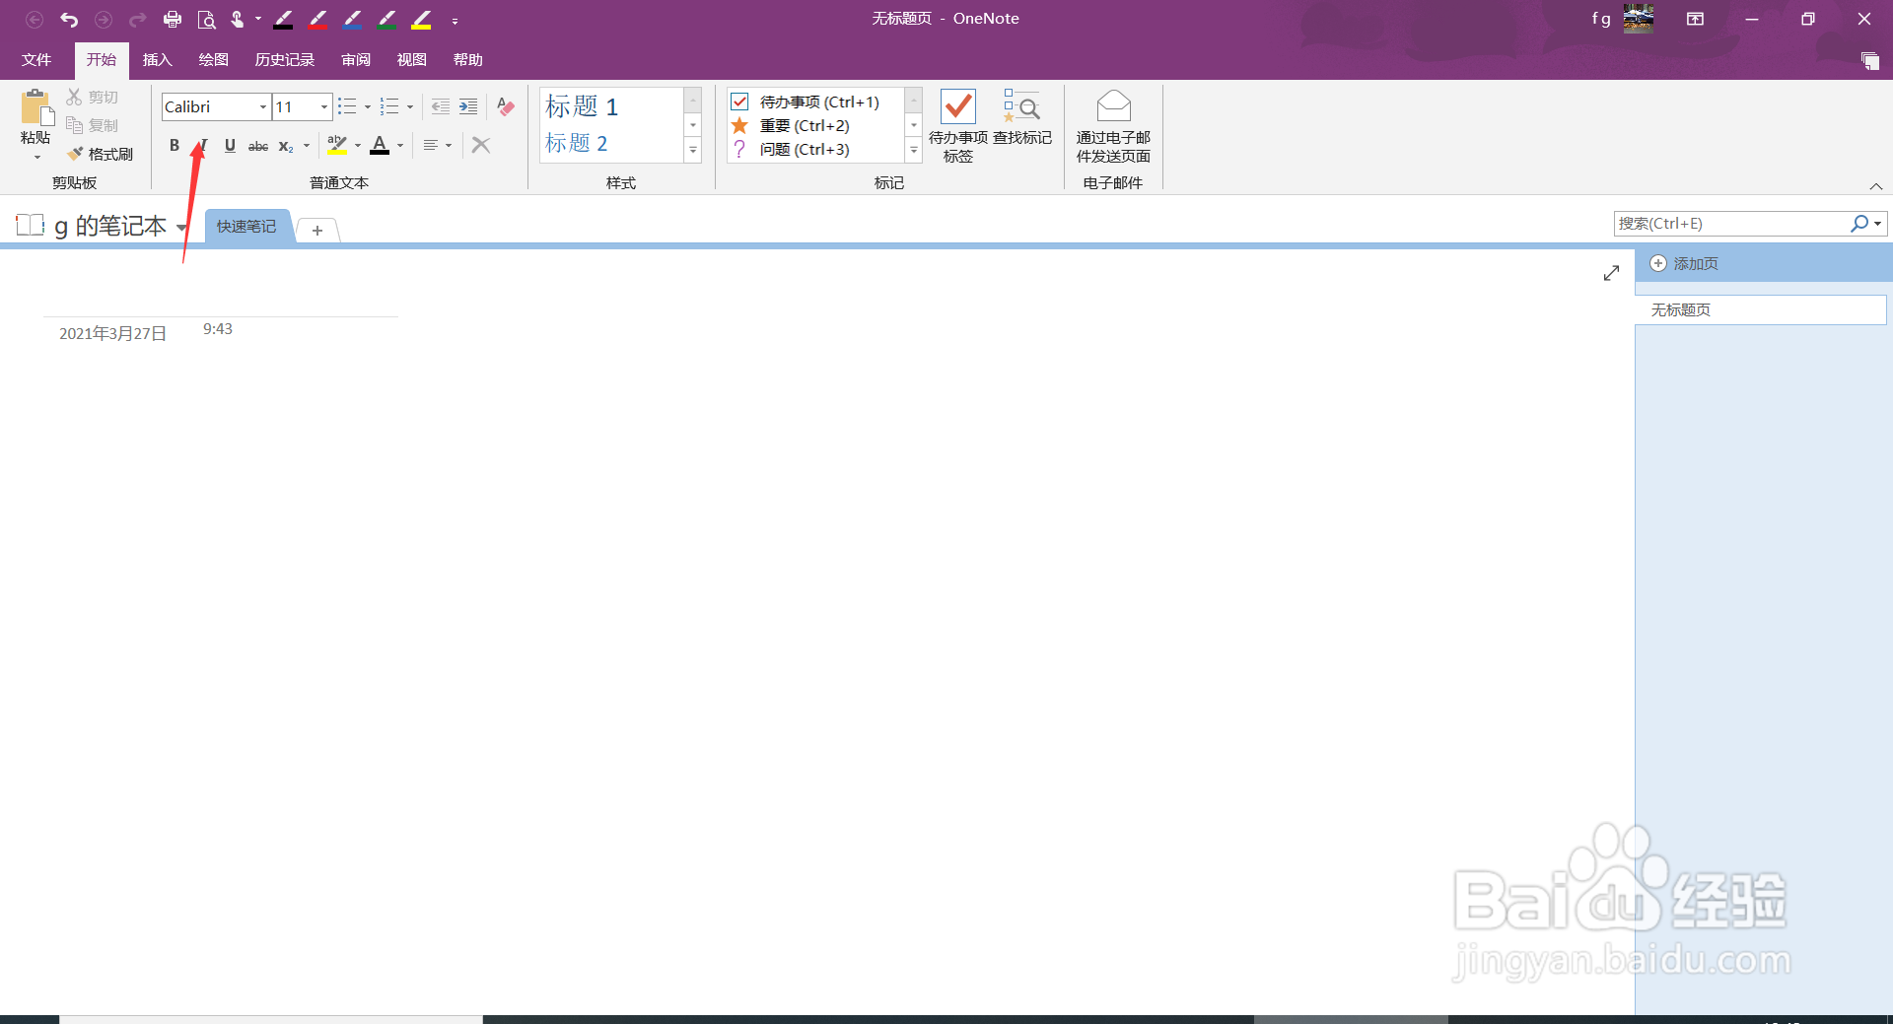Switch to the 绘图 tab
The height and width of the screenshot is (1024, 1893).
tap(214, 60)
